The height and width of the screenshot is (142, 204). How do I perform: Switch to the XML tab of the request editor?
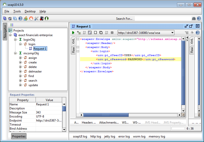[x=73, y=41]
